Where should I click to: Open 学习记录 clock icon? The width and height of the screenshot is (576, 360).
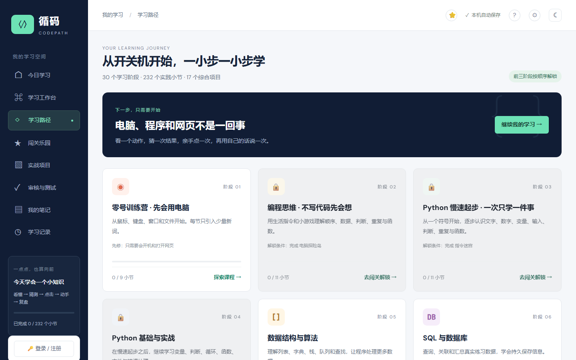[x=18, y=232]
